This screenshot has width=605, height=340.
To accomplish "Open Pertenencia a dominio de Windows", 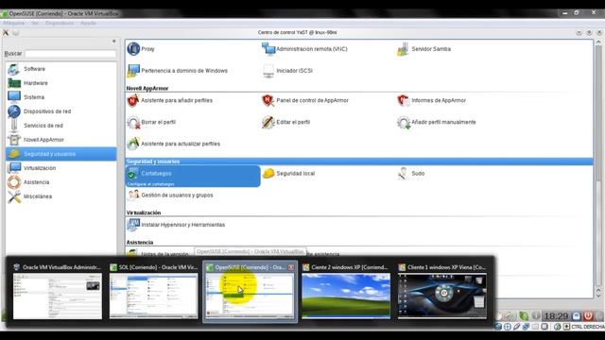I will (x=177, y=71).
